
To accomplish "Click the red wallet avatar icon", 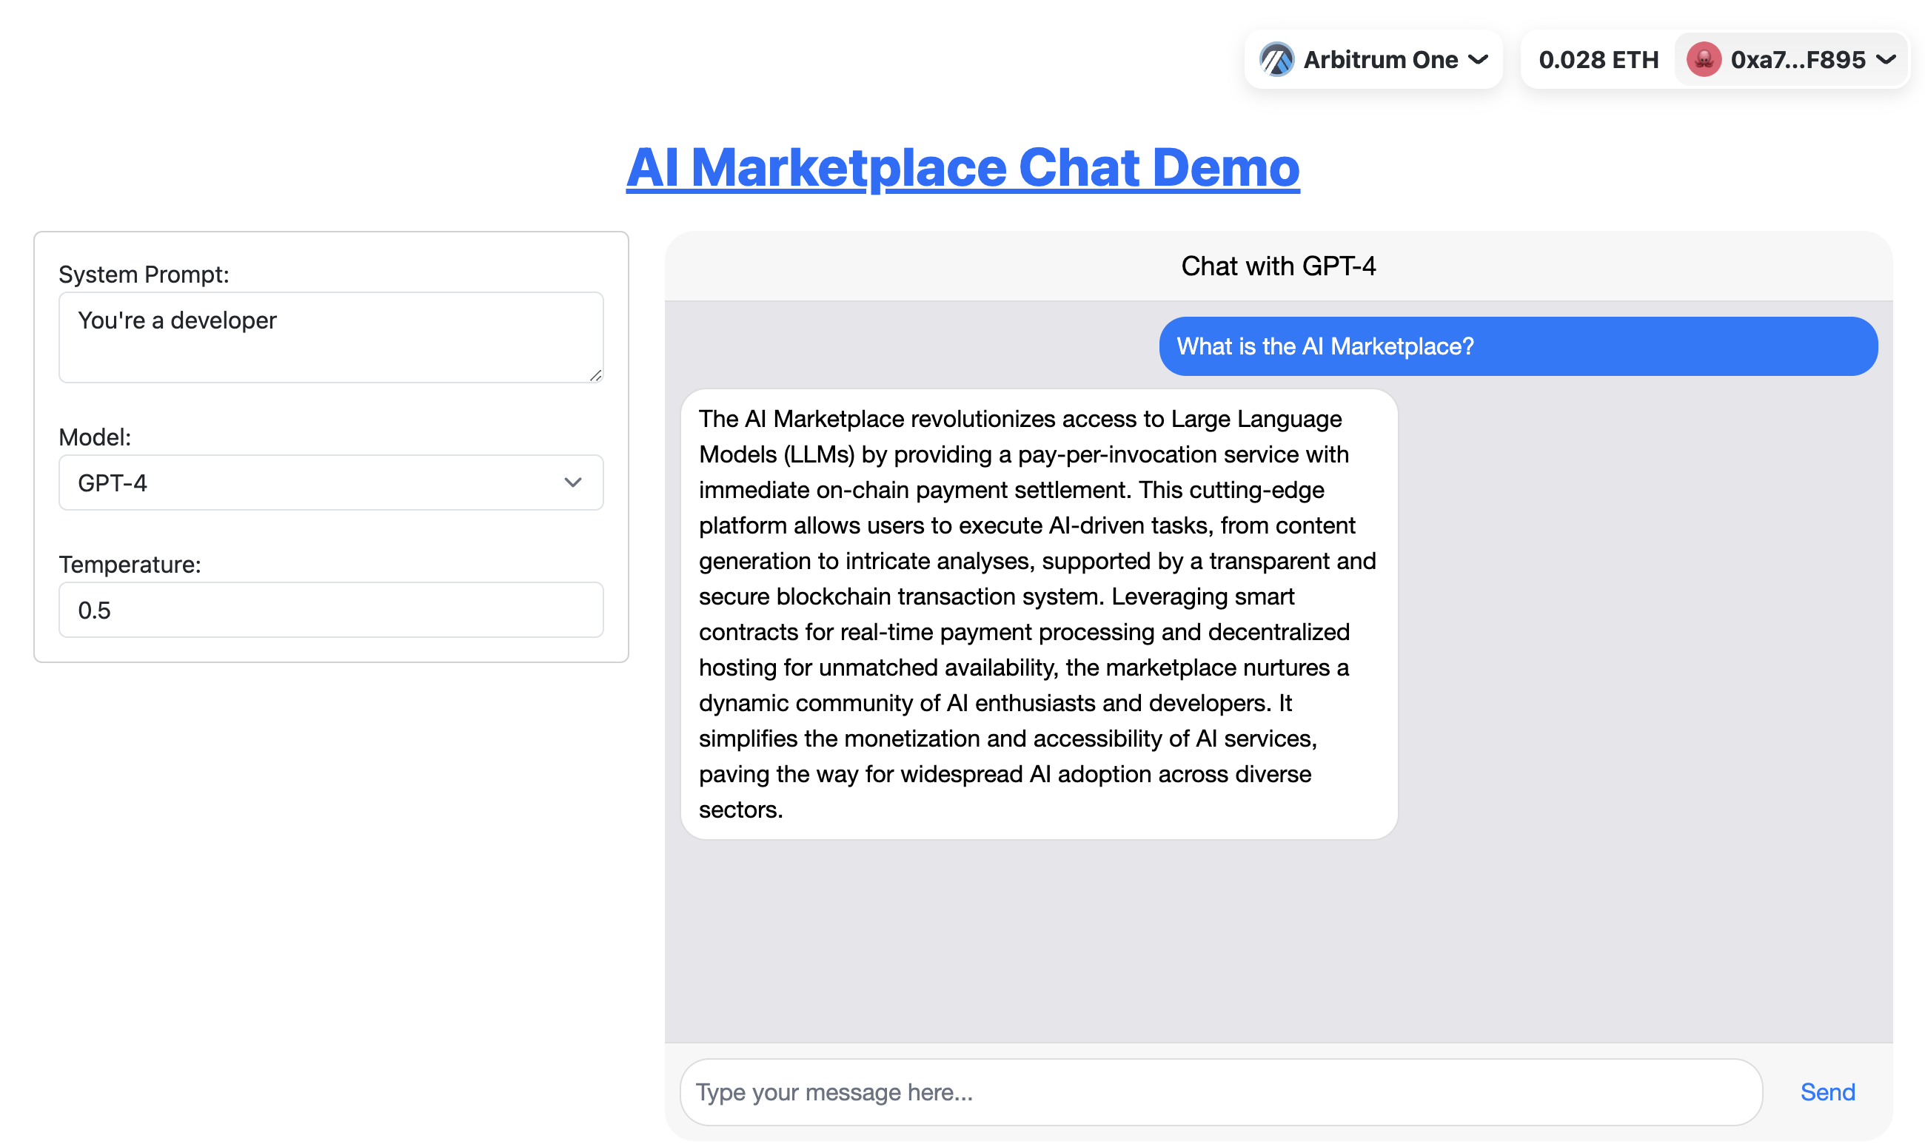I will pos(1703,59).
